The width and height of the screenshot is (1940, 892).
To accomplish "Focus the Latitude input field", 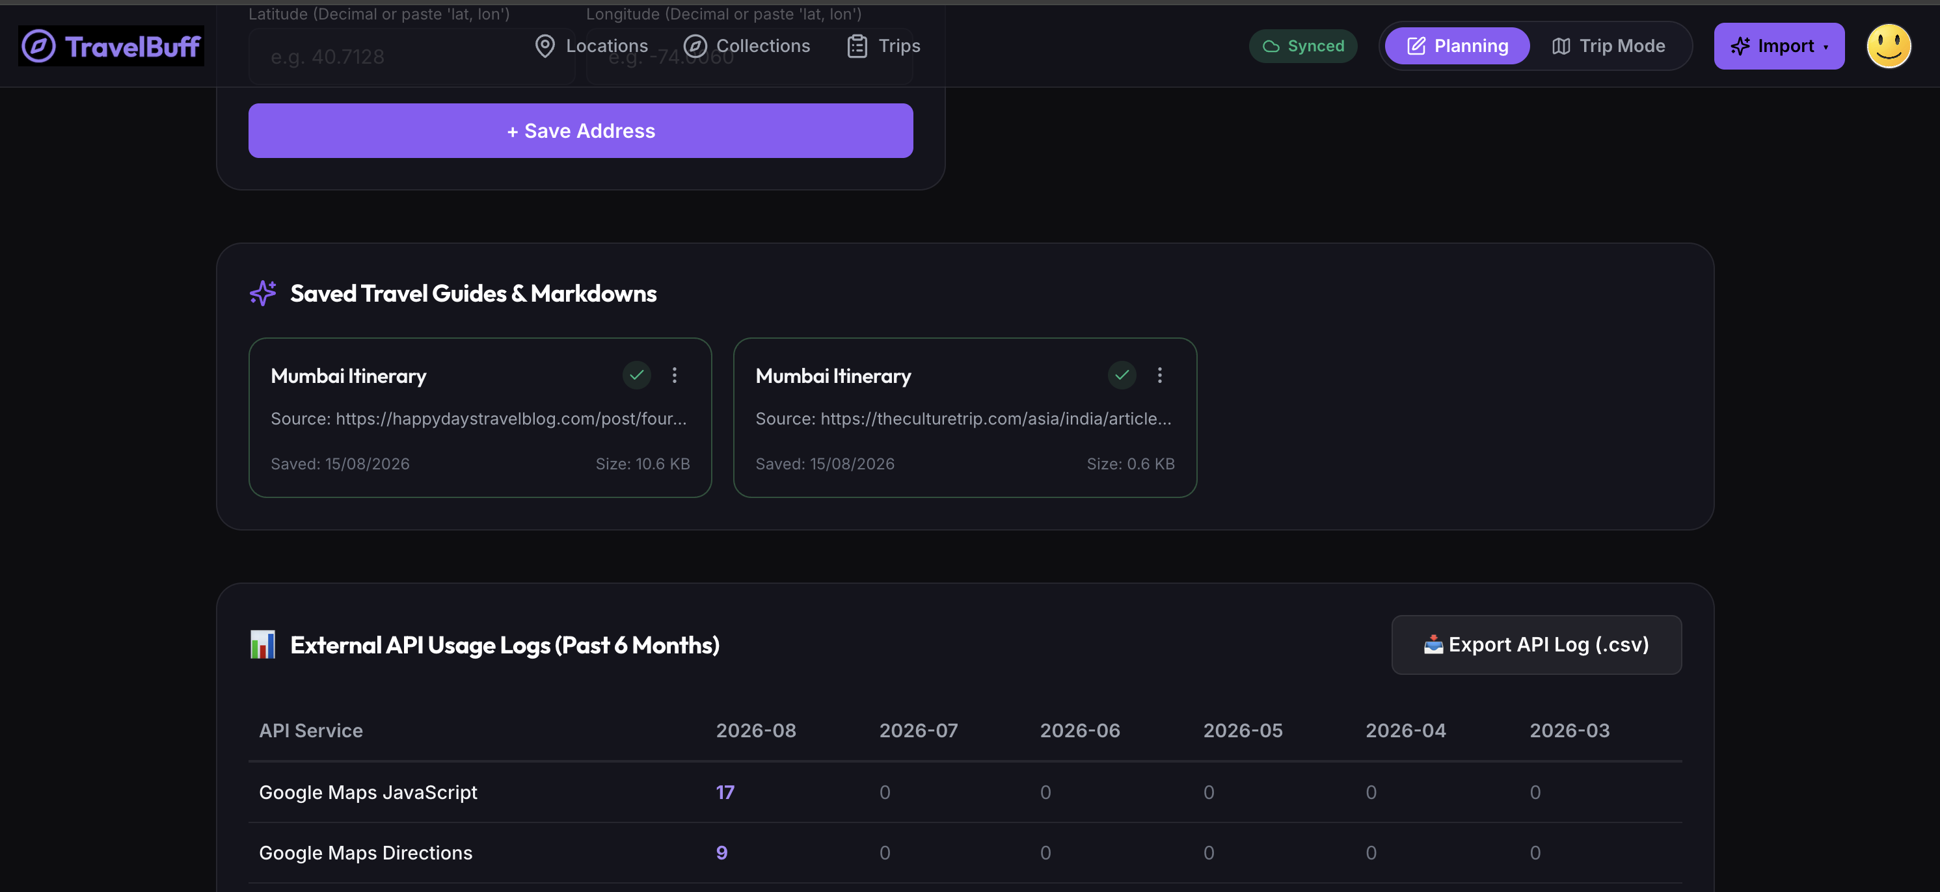I will [411, 57].
